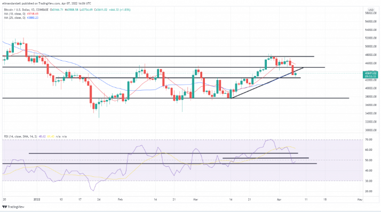This screenshot has height=212, width=381.
Task: Open the USD currency selector
Action: point(371,10)
